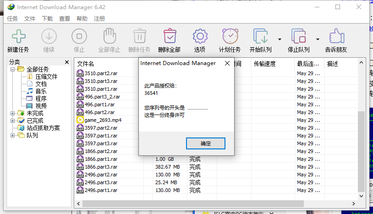Click the 删除全部 delete all icon
Viewport: 373px width, 214px height.
(x=170, y=36)
